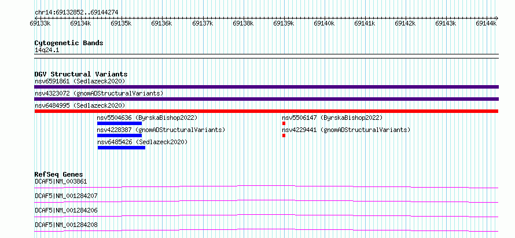Click the purple bar under nsv4323072
This screenshot has height=238, width=515.
point(266,99)
